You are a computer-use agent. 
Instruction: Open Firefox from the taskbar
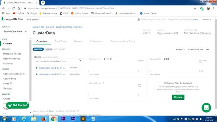point(44,119)
